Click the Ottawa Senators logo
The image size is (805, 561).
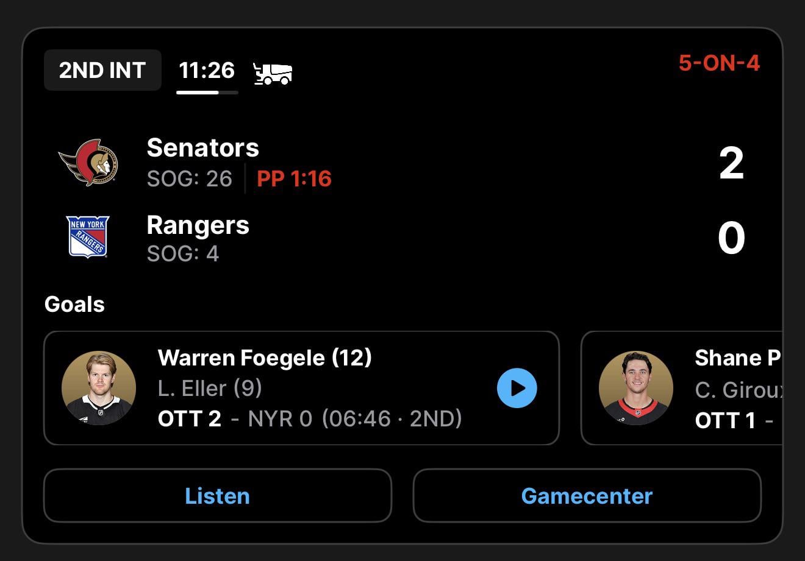pos(88,163)
